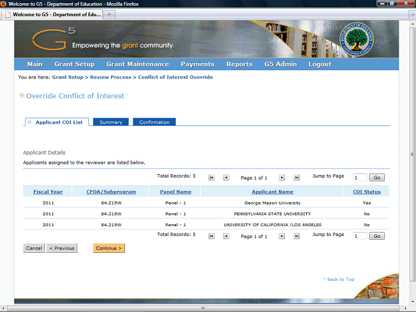Click Grant Setup breadcrumb link

point(68,77)
